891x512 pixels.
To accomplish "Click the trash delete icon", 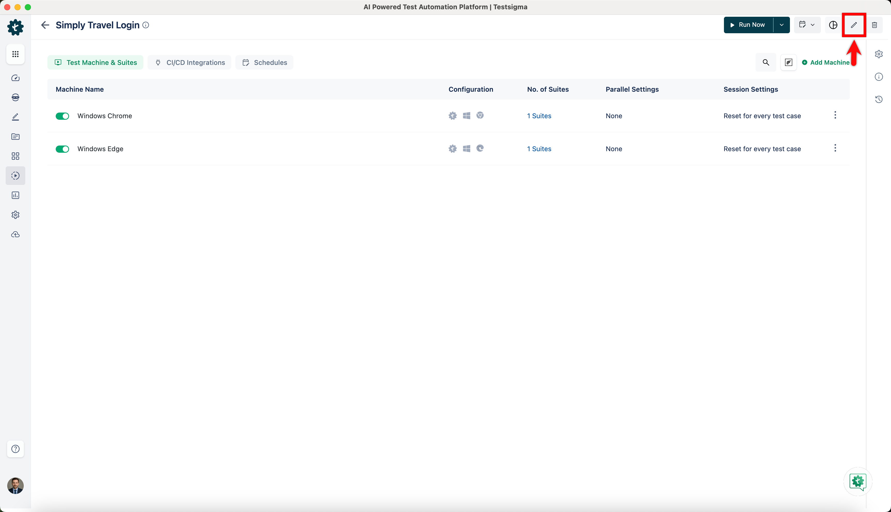I will 874,25.
